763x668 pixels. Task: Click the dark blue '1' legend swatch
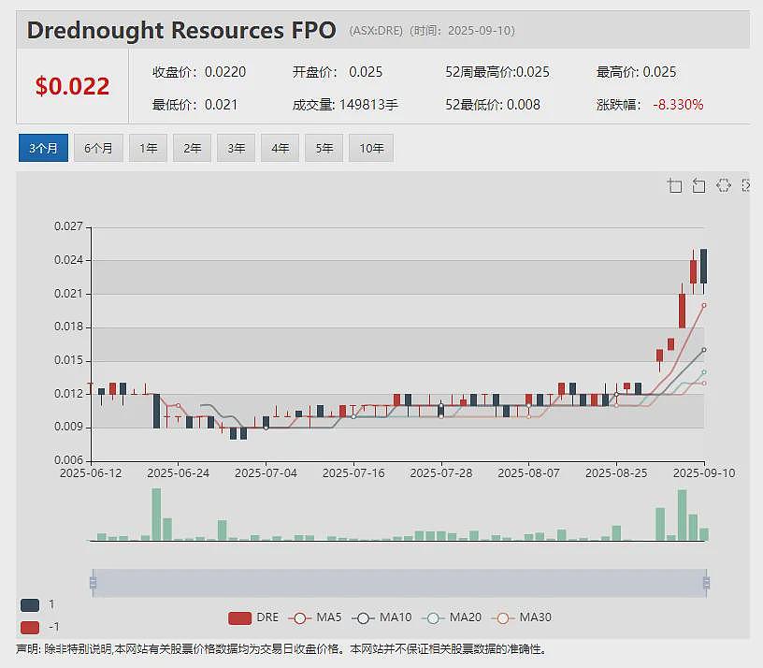pos(30,605)
